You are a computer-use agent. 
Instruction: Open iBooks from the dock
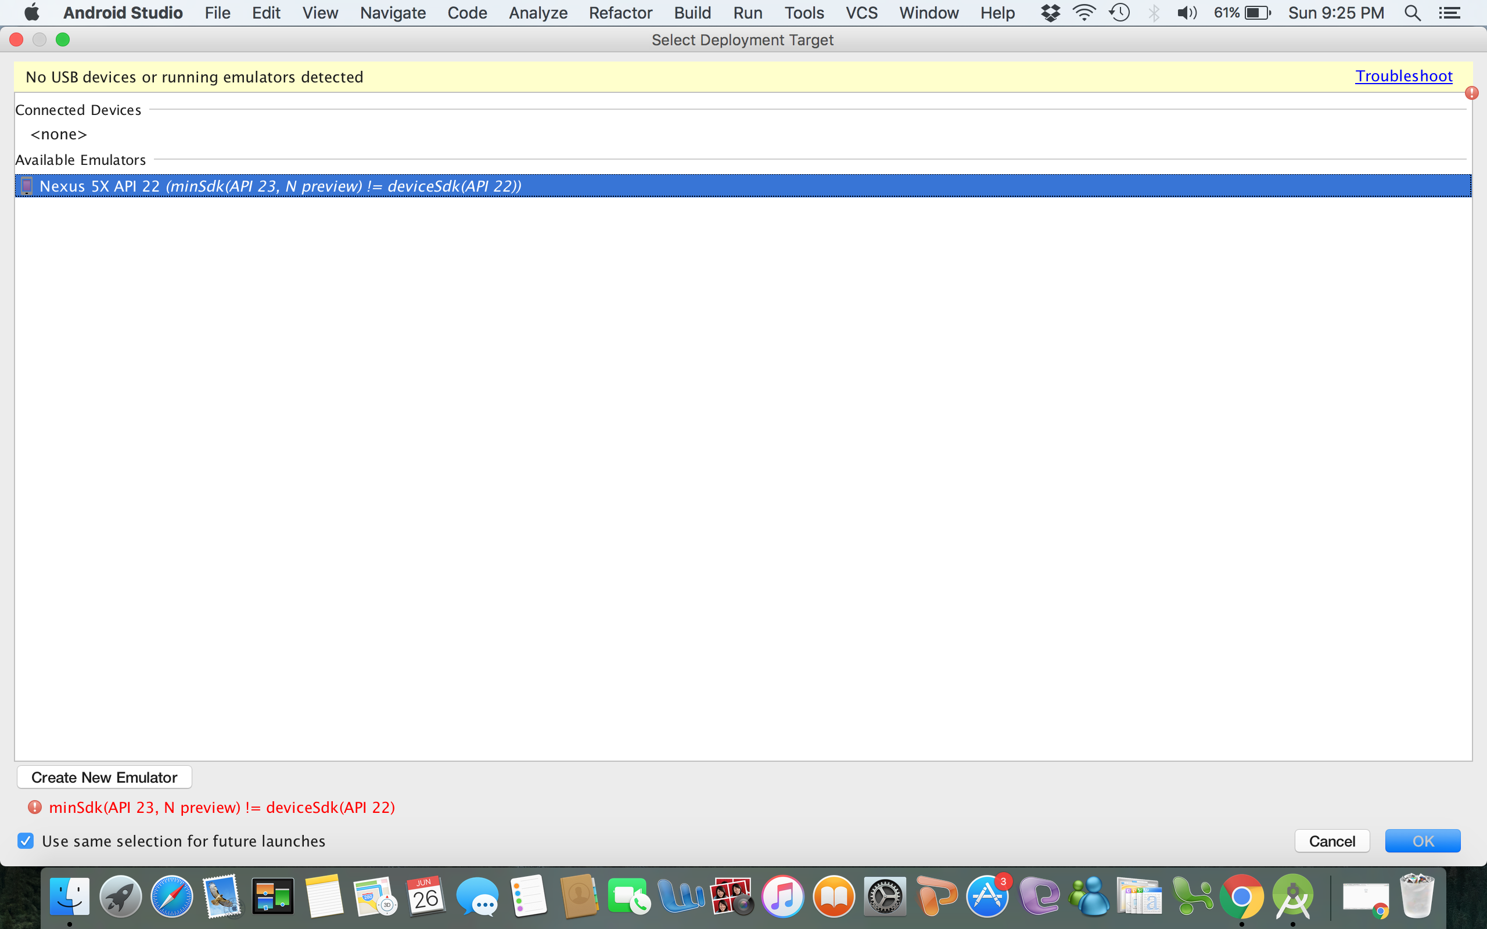[x=833, y=896]
